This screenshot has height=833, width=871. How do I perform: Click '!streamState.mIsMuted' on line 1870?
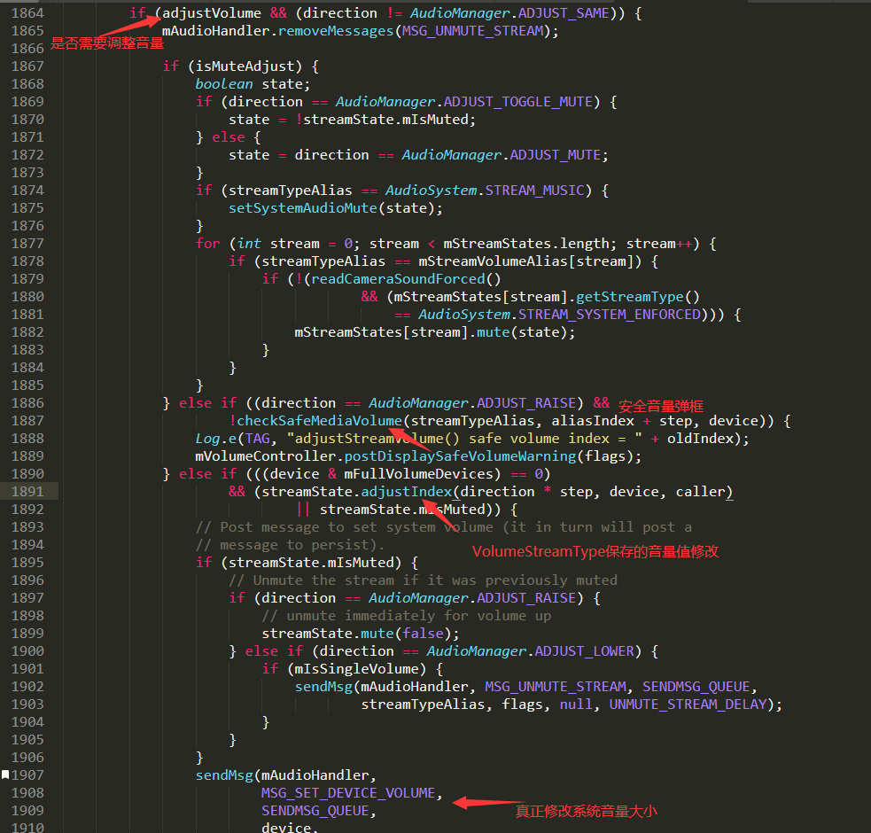tap(385, 120)
